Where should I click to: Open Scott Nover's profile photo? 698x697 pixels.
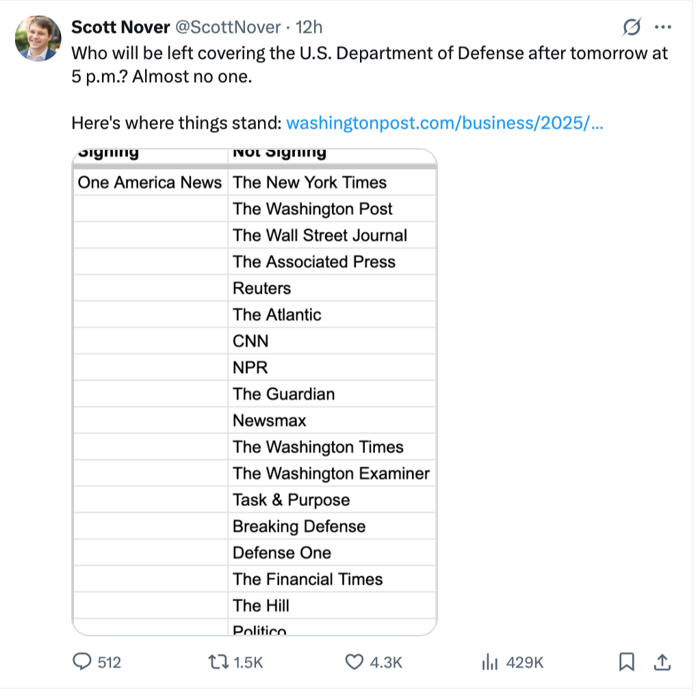38,38
